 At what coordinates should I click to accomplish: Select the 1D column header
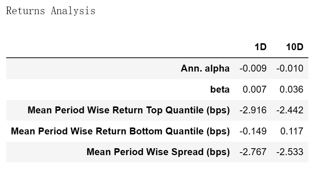260,47
